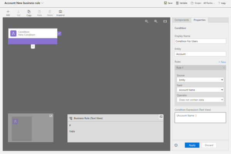Click the Entity field showing Account
Viewport: 231px width, 154px height.
coord(200,54)
